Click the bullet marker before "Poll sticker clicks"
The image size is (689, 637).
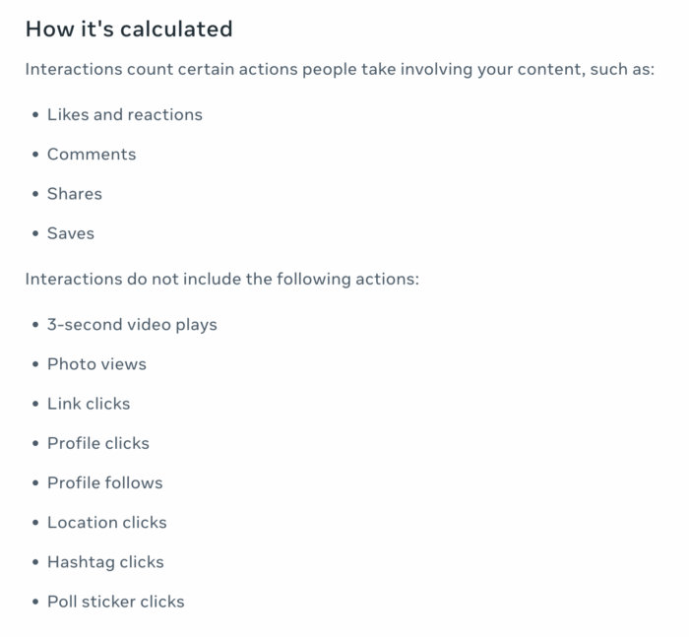tap(35, 603)
